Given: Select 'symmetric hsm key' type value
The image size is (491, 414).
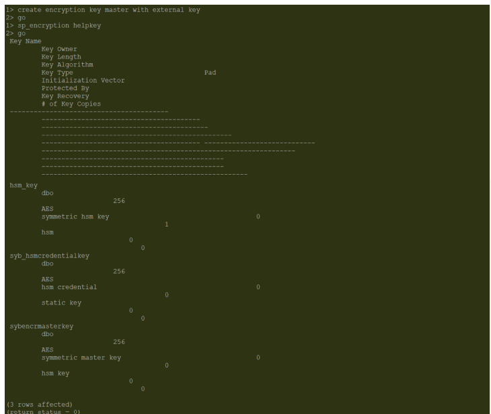Looking at the screenshot, I should point(75,216).
